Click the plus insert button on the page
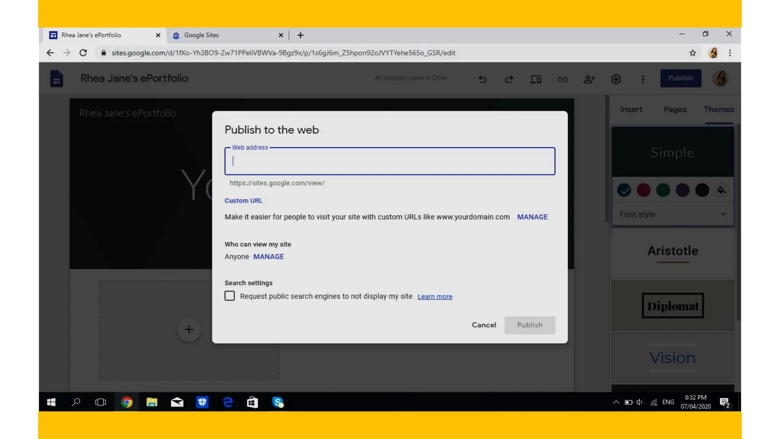 189,329
